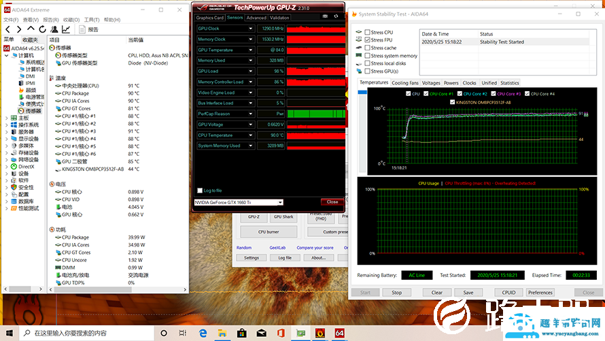605x341 pixels.
Task: Click the report page icon in AIDA64
Action: coord(82,29)
